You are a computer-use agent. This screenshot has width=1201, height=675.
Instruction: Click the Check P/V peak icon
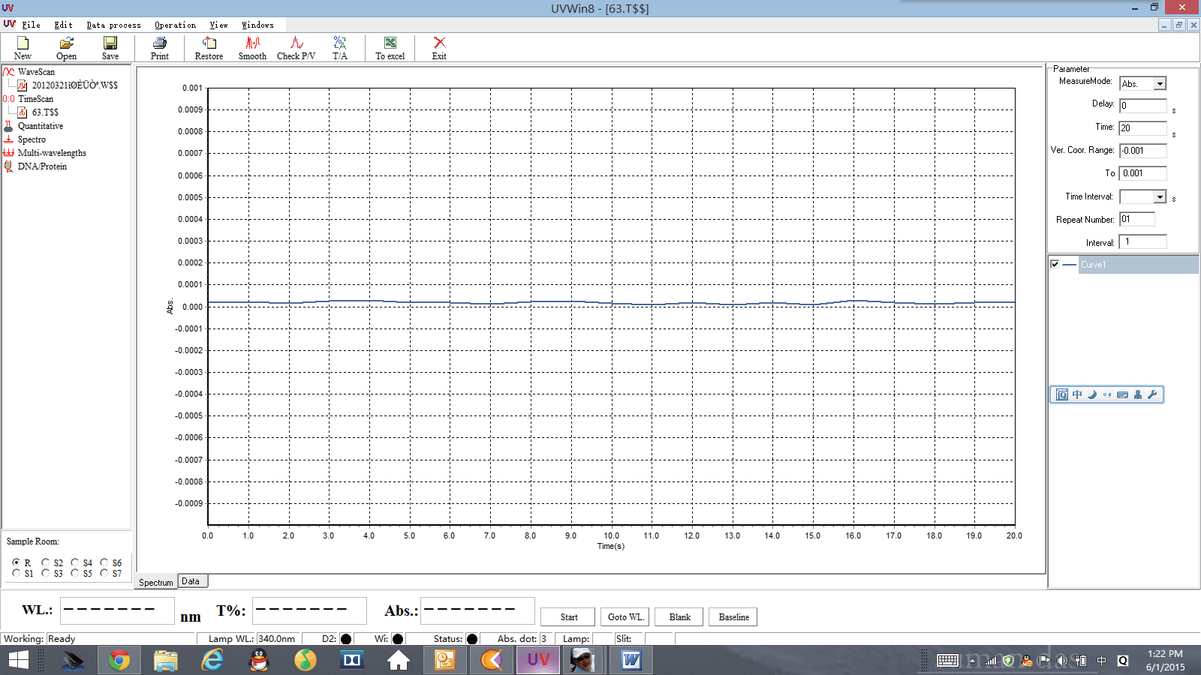(x=296, y=48)
